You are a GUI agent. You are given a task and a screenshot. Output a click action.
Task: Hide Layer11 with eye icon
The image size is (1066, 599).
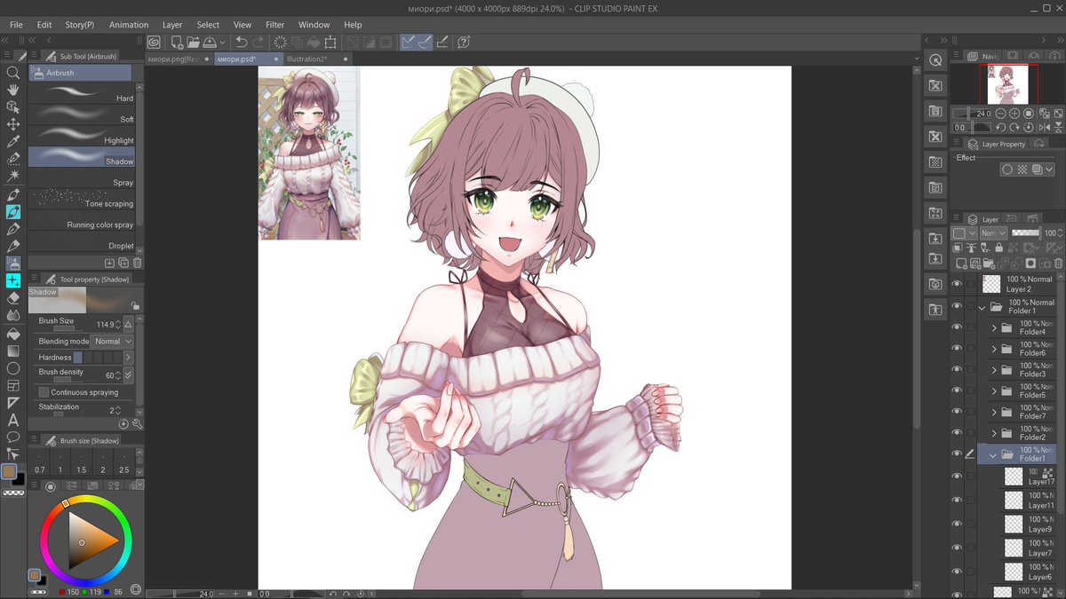click(x=957, y=500)
